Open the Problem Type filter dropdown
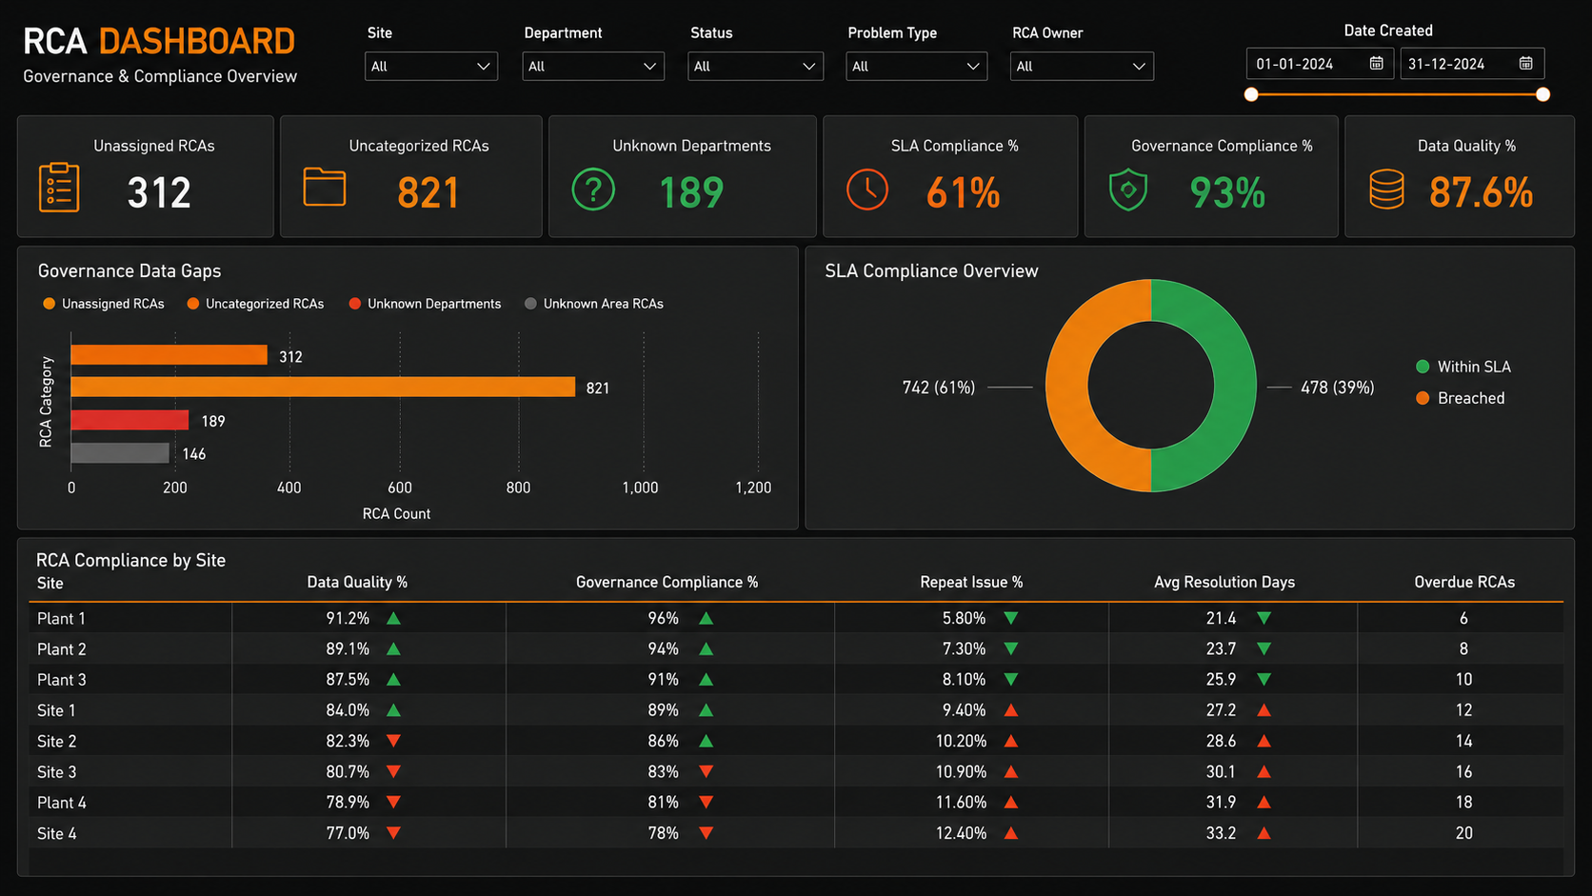 (917, 66)
